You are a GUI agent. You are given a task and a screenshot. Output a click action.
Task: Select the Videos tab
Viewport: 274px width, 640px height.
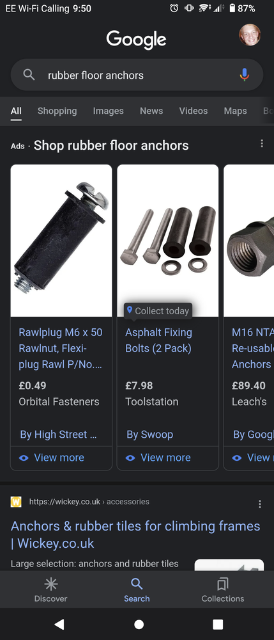194,111
